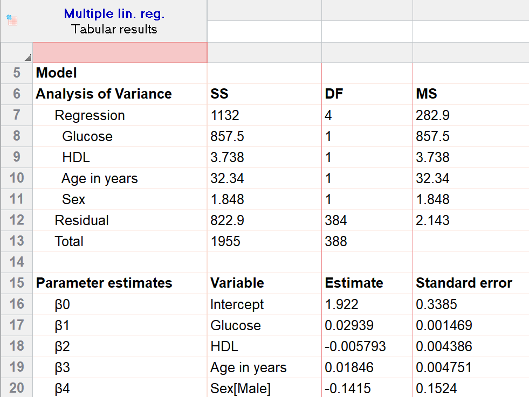The image size is (529, 397).
Task: Click the select-all corner triangle
Action: 28,58
